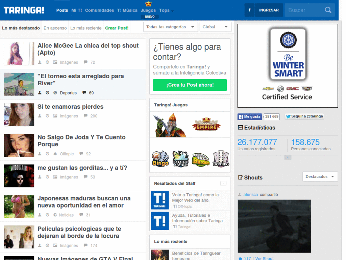Screen dimensions: 346x260
Task: Open Vota a Taringa! staff post
Action: pos(196,197)
